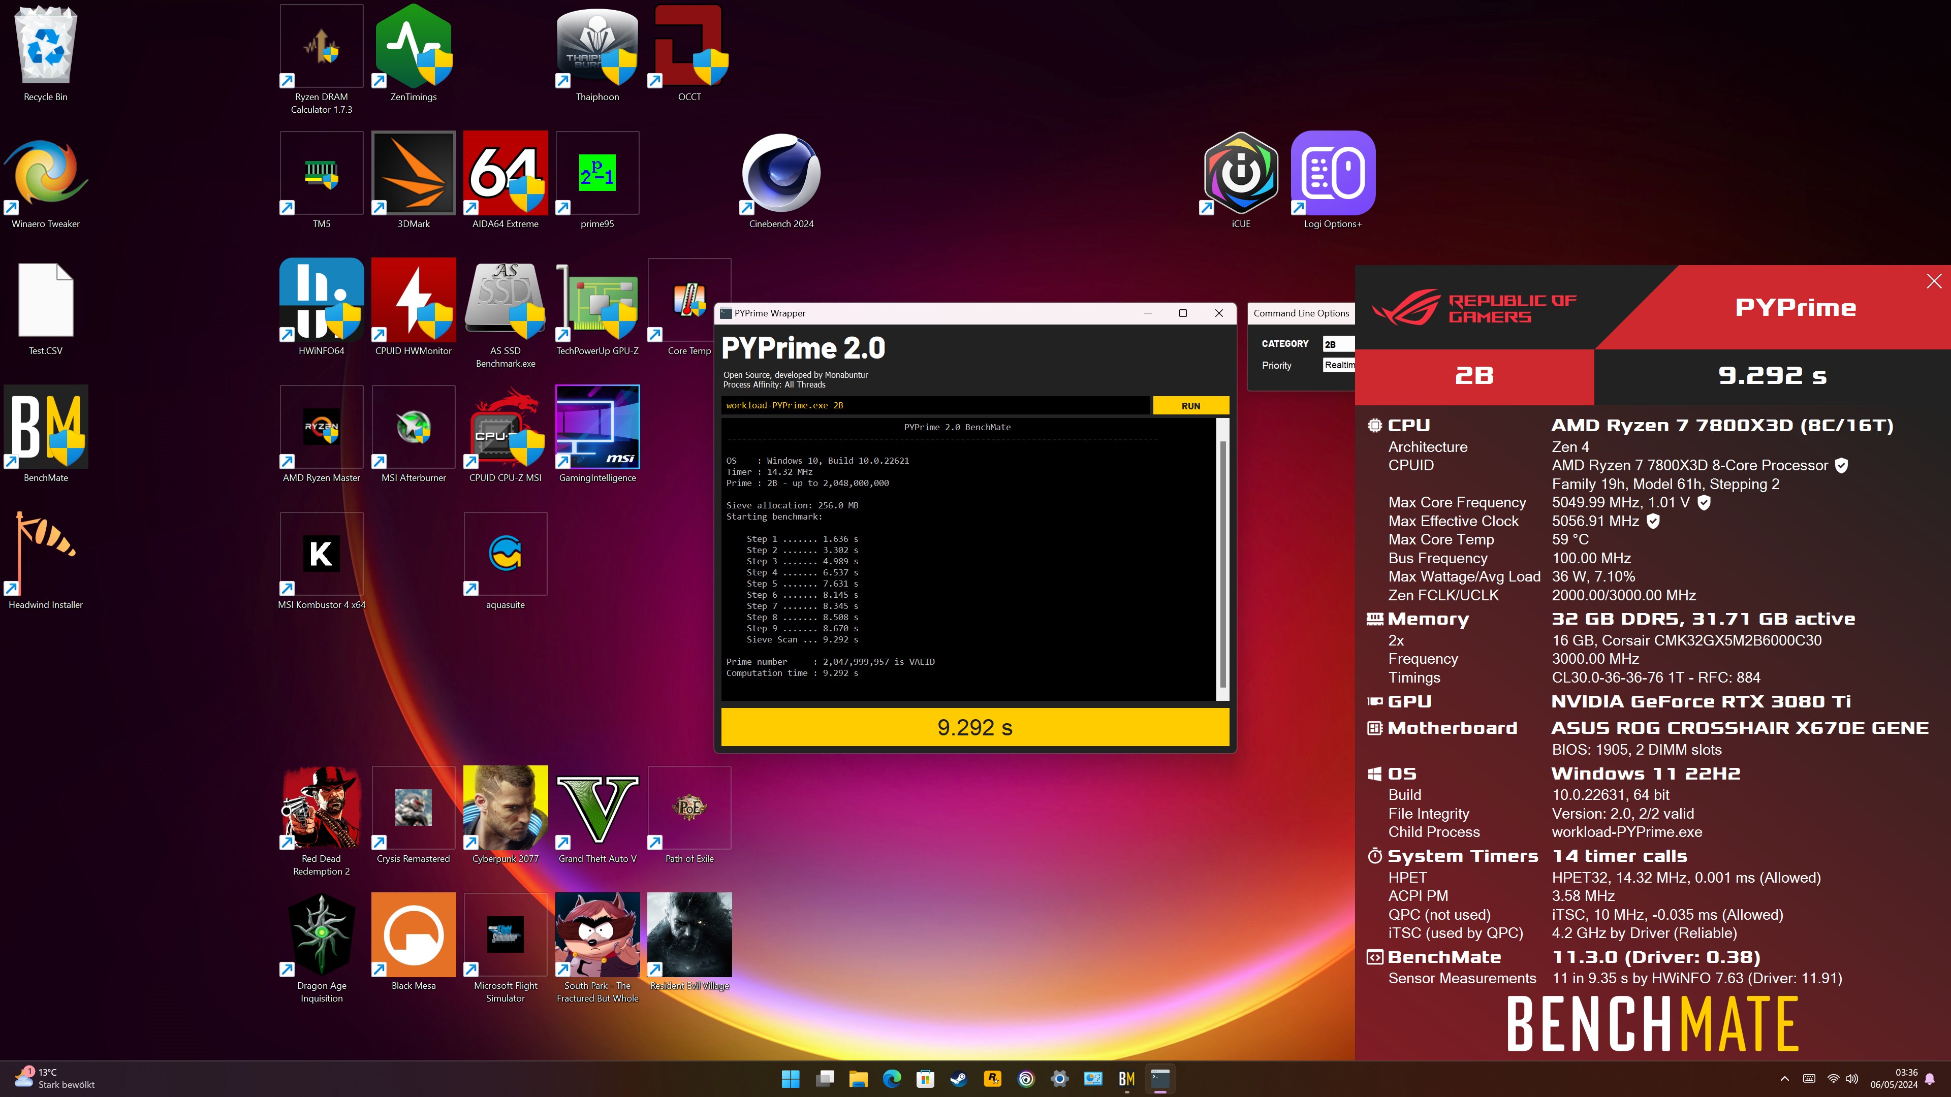
Task: Expand the system tray hidden icons chevron
Action: point(1784,1079)
